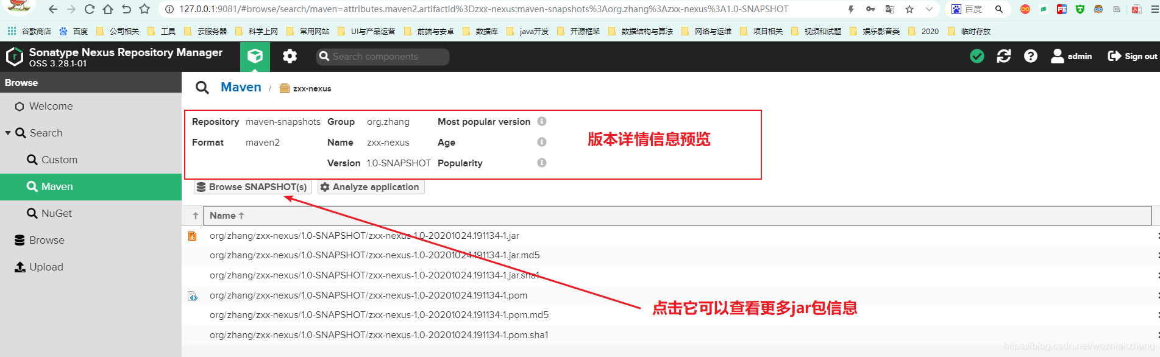Click info icon next to Age

pos(542,142)
